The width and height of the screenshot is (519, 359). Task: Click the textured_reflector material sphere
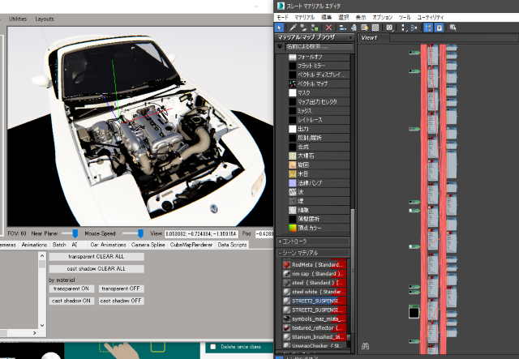(x=286, y=327)
